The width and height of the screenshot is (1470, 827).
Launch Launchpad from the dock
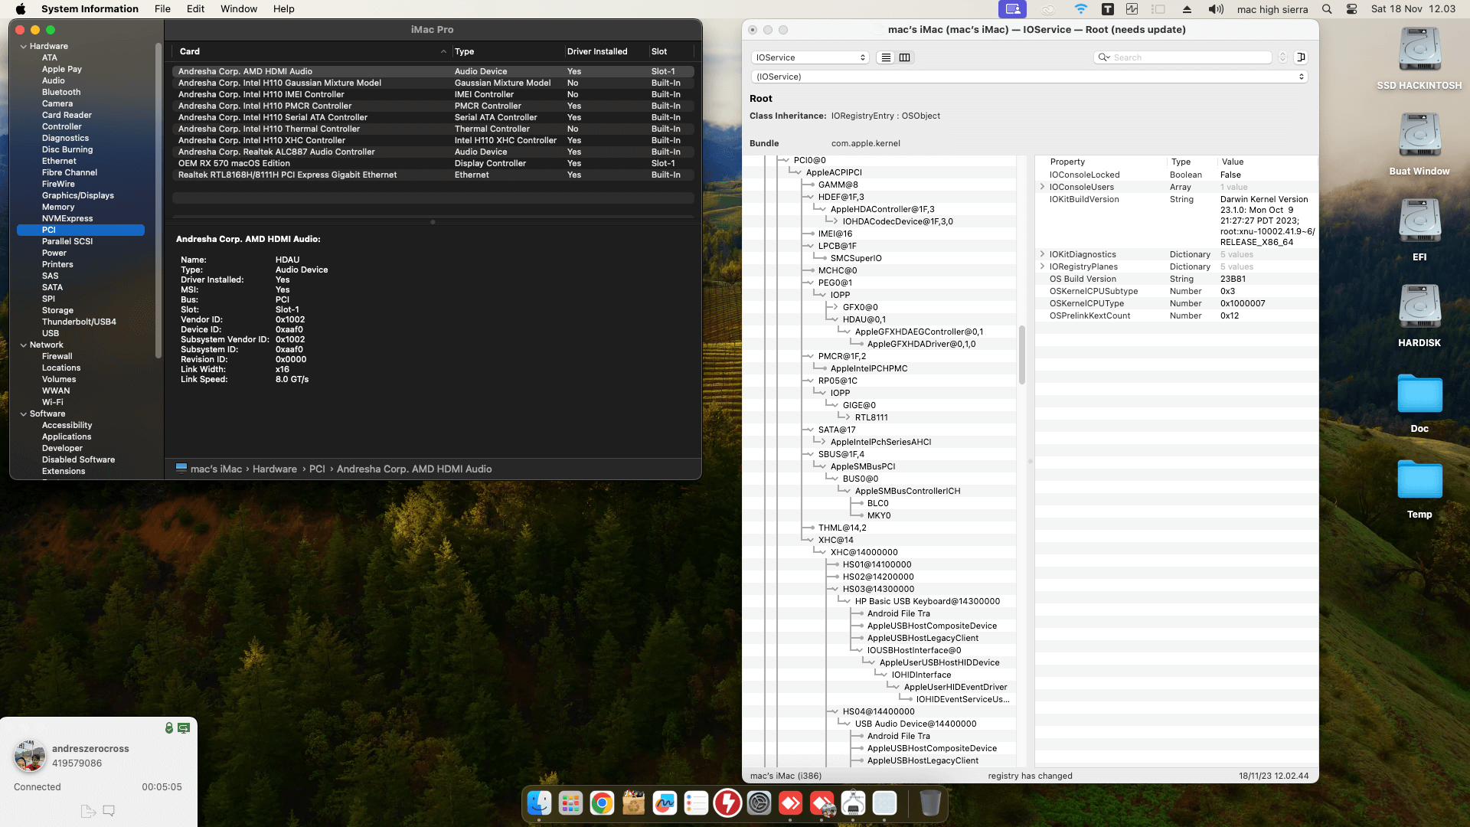coord(571,802)
